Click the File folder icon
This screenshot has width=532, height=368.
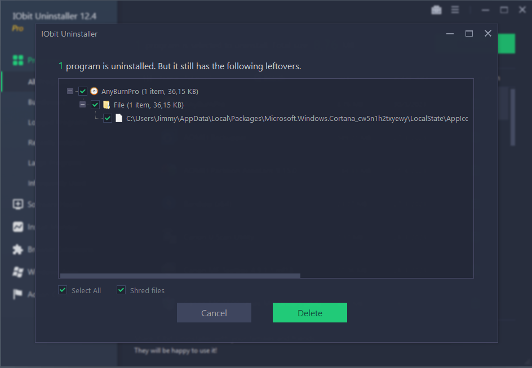coord(107,105)
